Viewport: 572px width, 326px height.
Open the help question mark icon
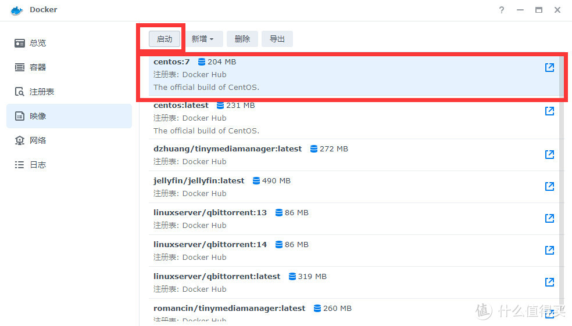point(502,10)
